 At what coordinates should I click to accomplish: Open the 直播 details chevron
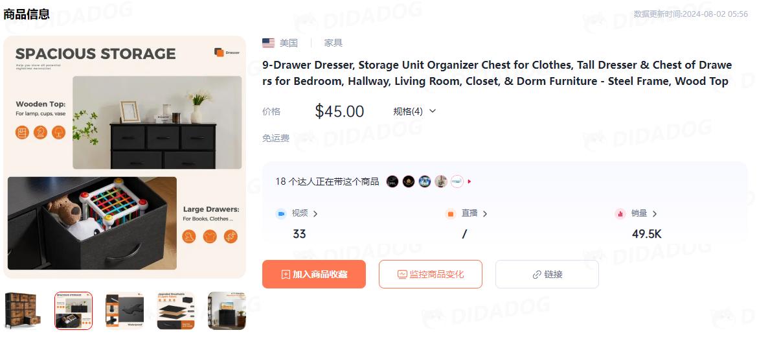click(485, 213)
